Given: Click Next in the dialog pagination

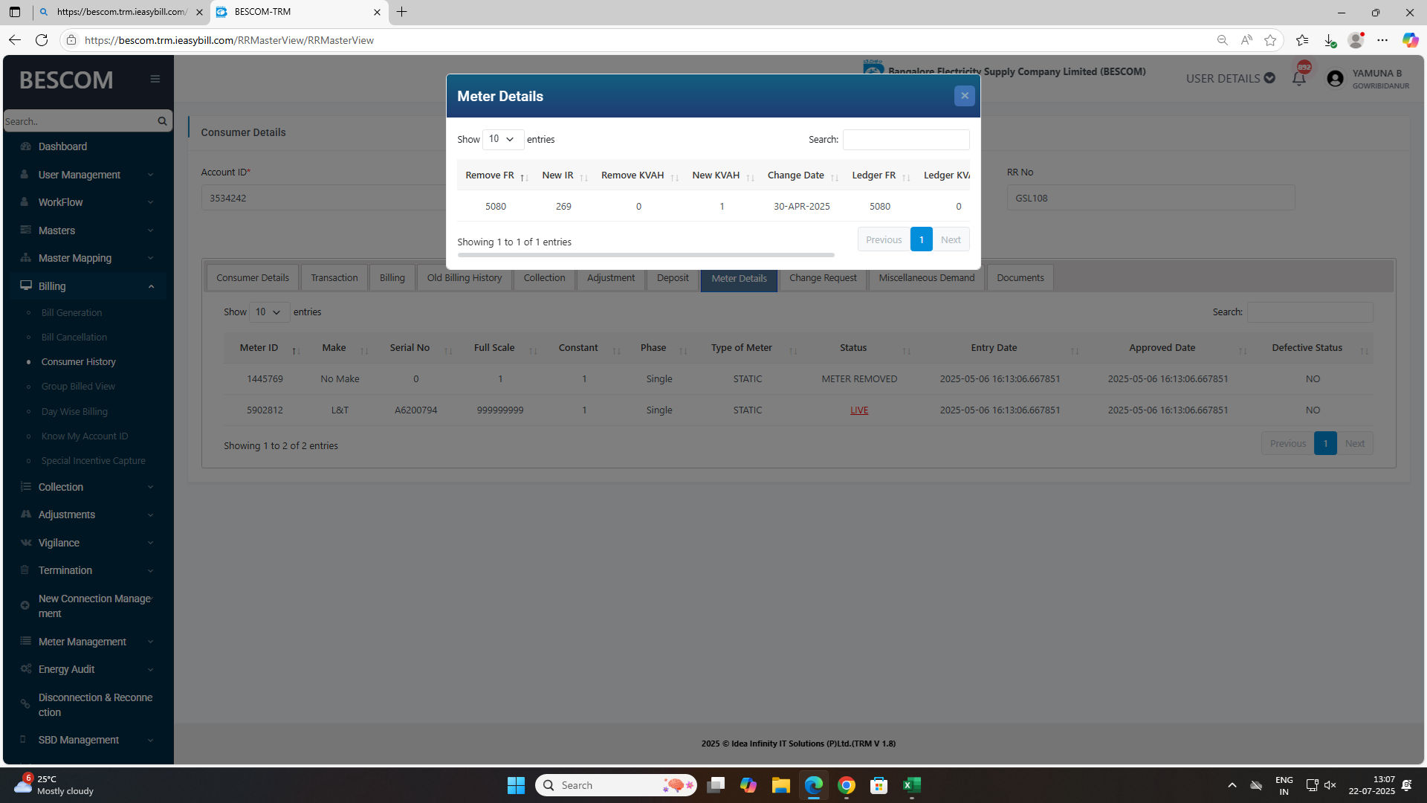Looking at the screenshot, I should (x=951, y=239).
